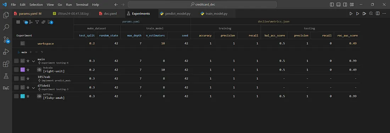The width and height of the screenshot is (390, 133).
Task: Open the File menu
Action: click(13, 5)
